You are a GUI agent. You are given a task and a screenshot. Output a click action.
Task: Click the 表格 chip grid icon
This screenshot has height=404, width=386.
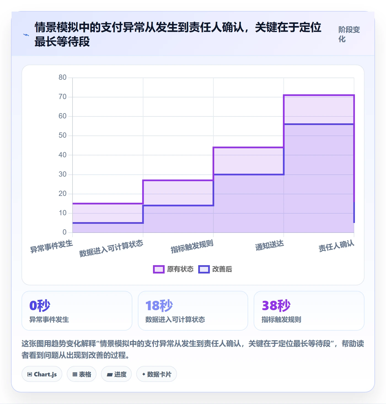tap(75, 374)
